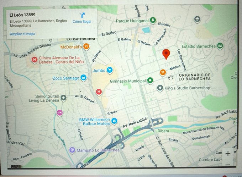Click the McDonald's orange restaurant pin
This screenshot has width=242, height=177.
pos(86,46)
